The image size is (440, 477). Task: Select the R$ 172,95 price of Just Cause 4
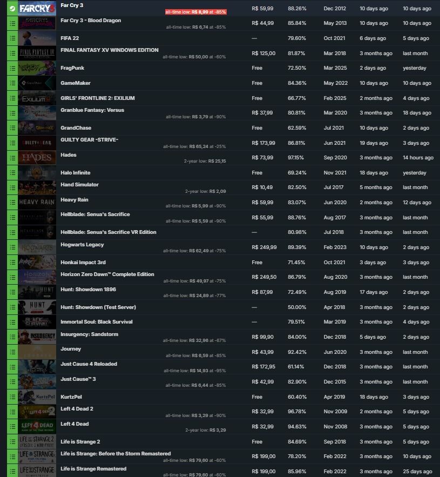(x=263, y=367)
